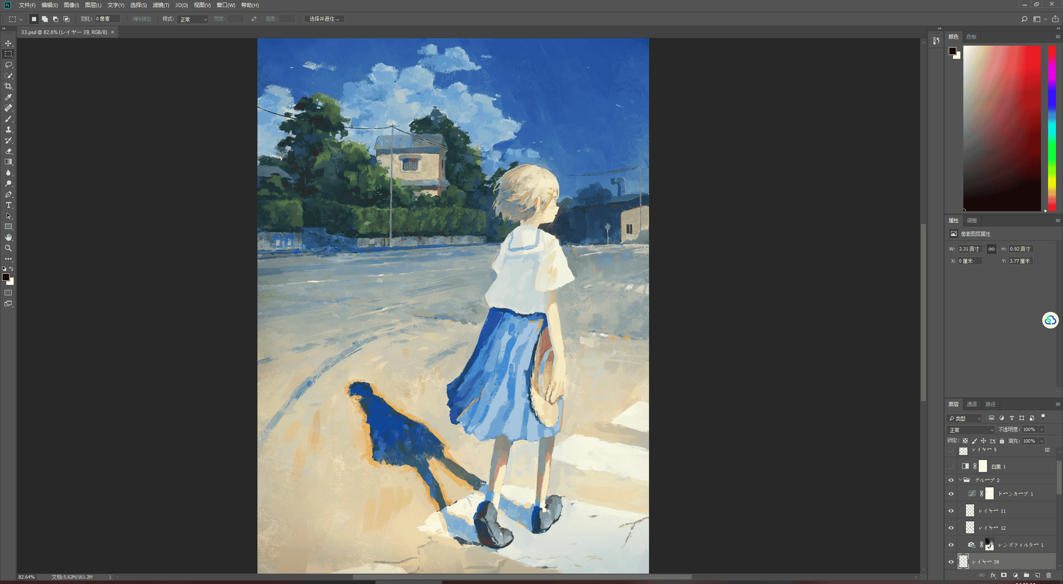Select the Crop tool

pos(8,86)
